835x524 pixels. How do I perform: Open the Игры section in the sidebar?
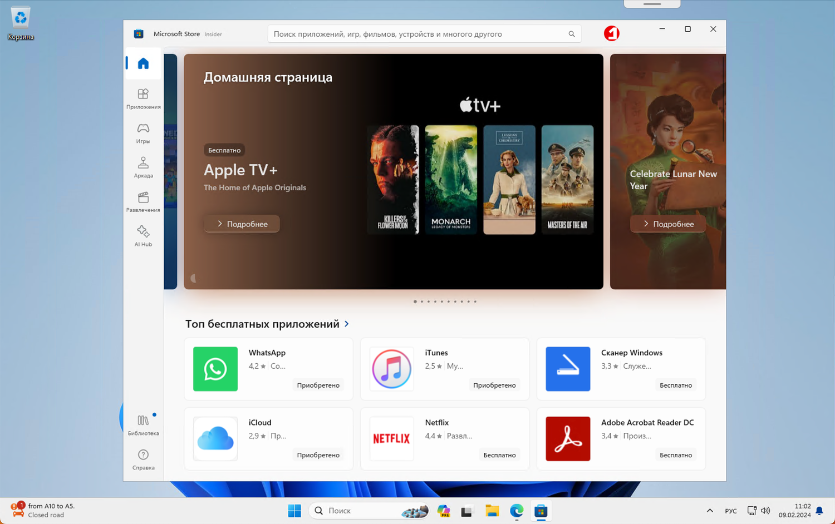click(143, 133)
